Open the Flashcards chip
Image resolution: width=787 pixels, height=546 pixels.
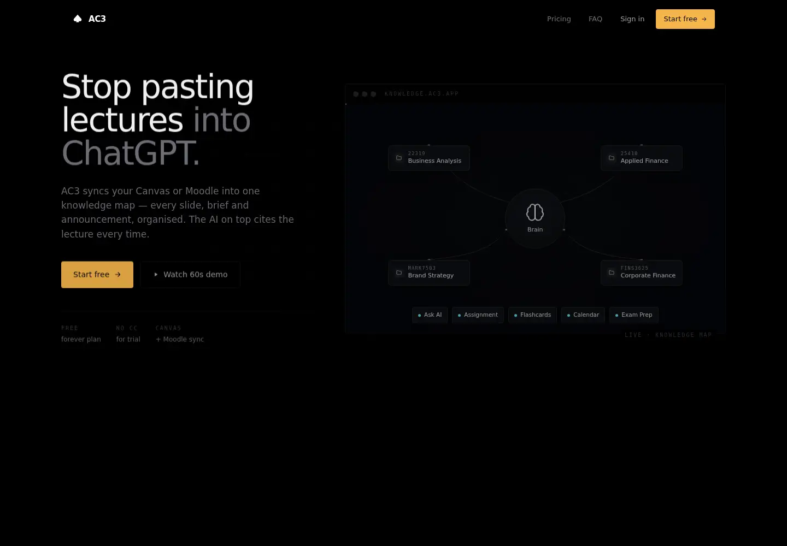click(x=532, y=315)
